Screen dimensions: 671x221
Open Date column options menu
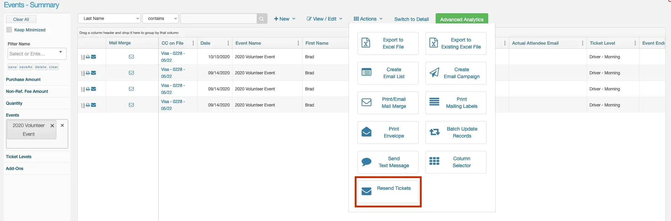click(228, 43)
